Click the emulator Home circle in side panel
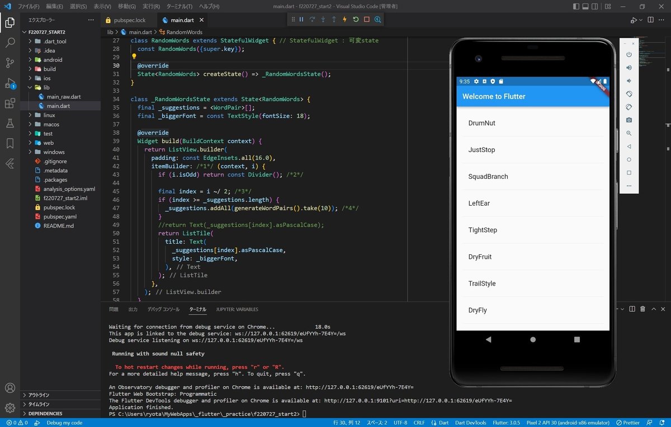 tap(629, 159)
